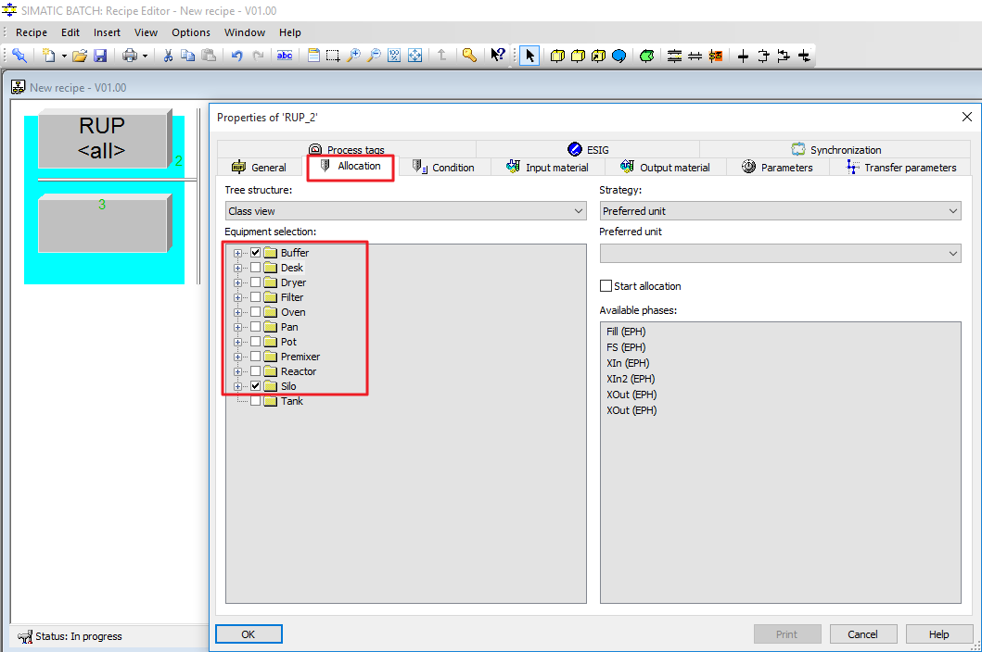Switch to the Condition tab
Viewport: 982px width, 652px height.
(443, 167)
